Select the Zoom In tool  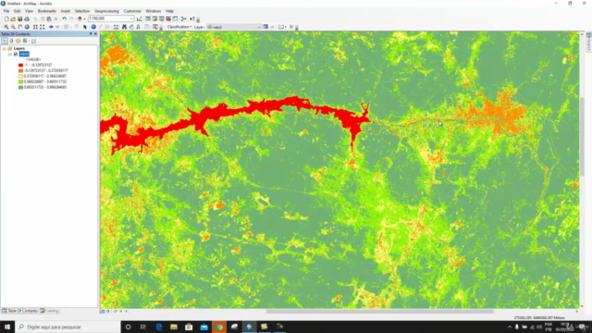[x=6, y=27]
